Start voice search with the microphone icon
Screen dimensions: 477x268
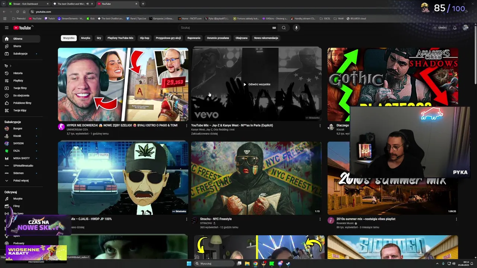click(x=296, y=28)
